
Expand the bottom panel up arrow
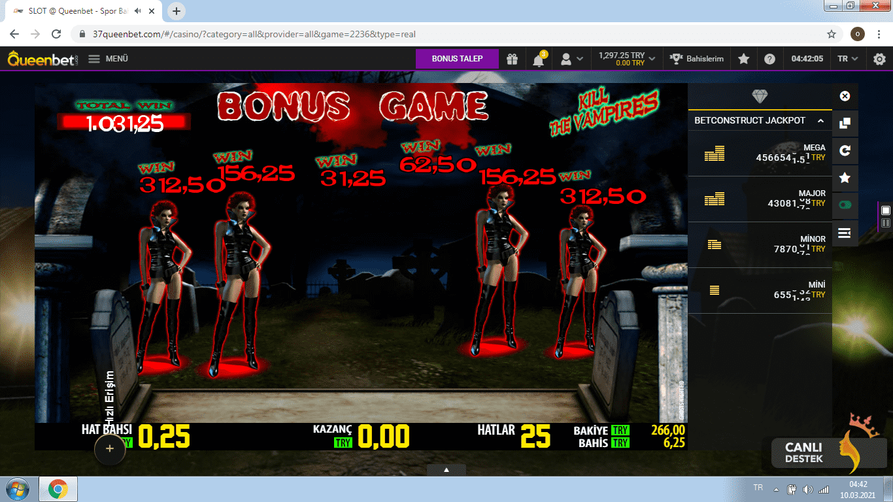click(x=446, y=469)
